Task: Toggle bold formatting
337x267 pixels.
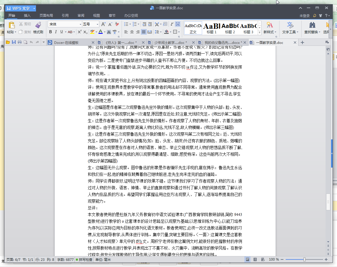Action: pos(50,32)
